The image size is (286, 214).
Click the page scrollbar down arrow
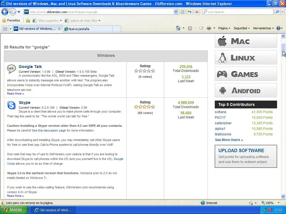pos(283,196)
